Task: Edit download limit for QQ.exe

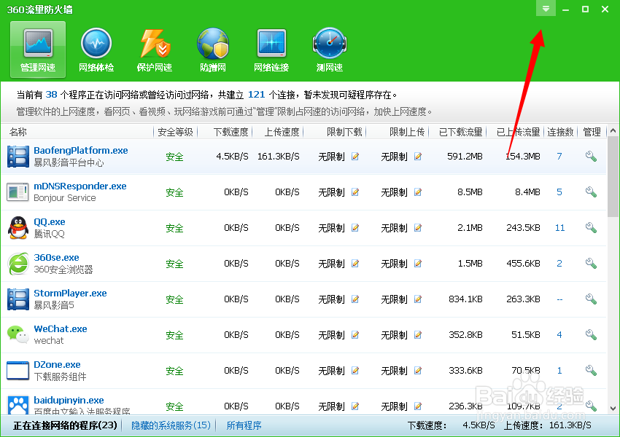Action: pos(355,228)
